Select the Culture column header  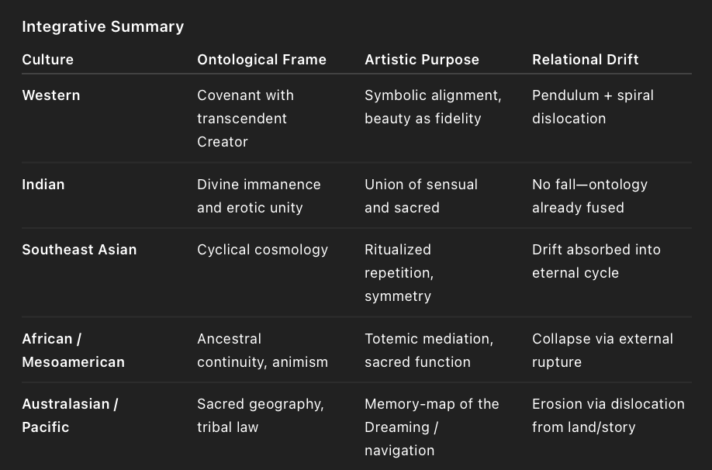coord(47,60)
